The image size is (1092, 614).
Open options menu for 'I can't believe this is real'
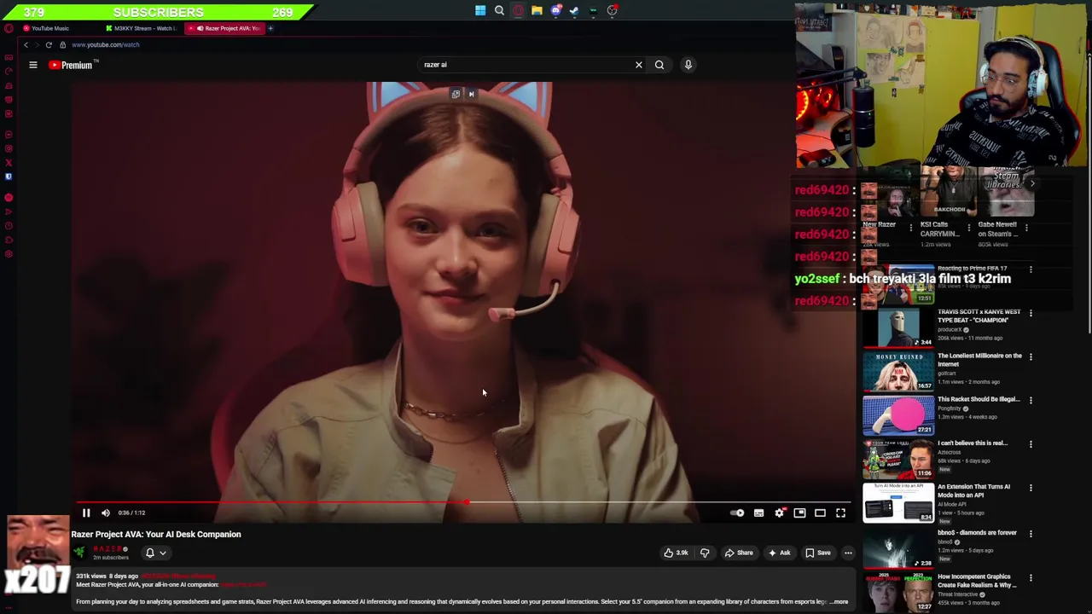[x=1031, y=444]
